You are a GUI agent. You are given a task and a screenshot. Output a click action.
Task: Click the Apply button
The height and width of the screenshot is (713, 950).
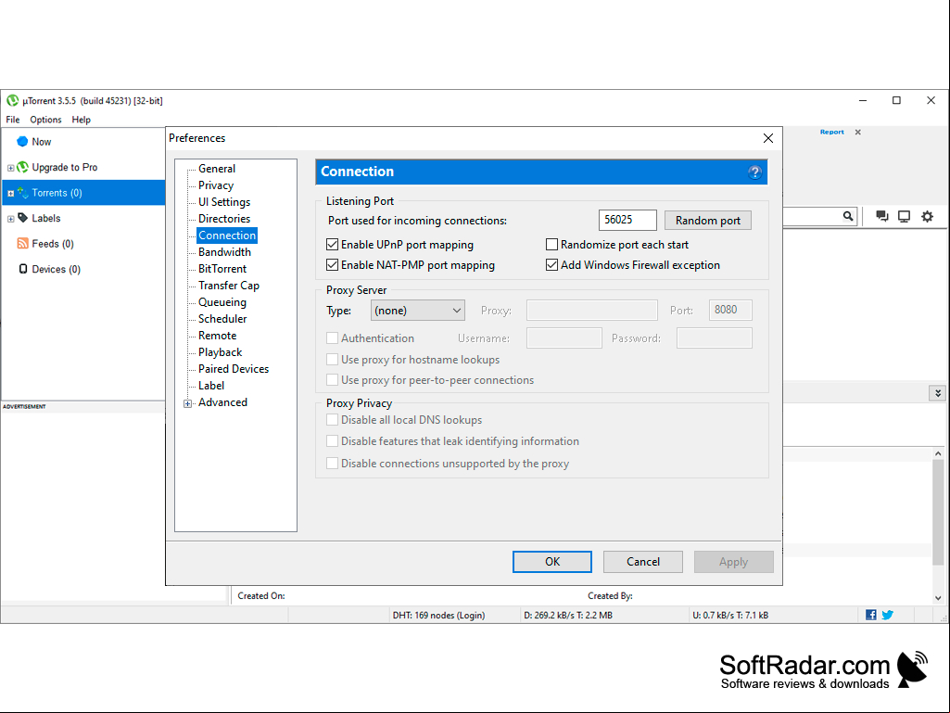[734, 562]
